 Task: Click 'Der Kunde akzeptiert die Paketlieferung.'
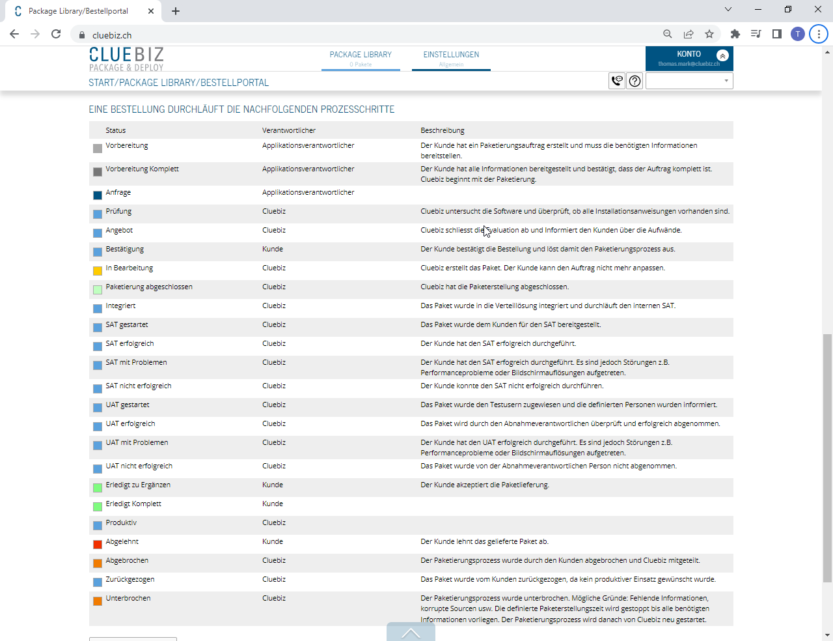coord(485,485)
